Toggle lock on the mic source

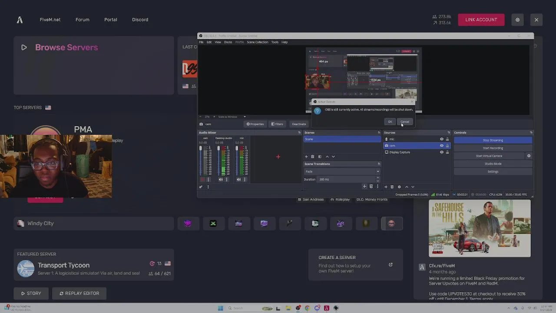[447, 139]
